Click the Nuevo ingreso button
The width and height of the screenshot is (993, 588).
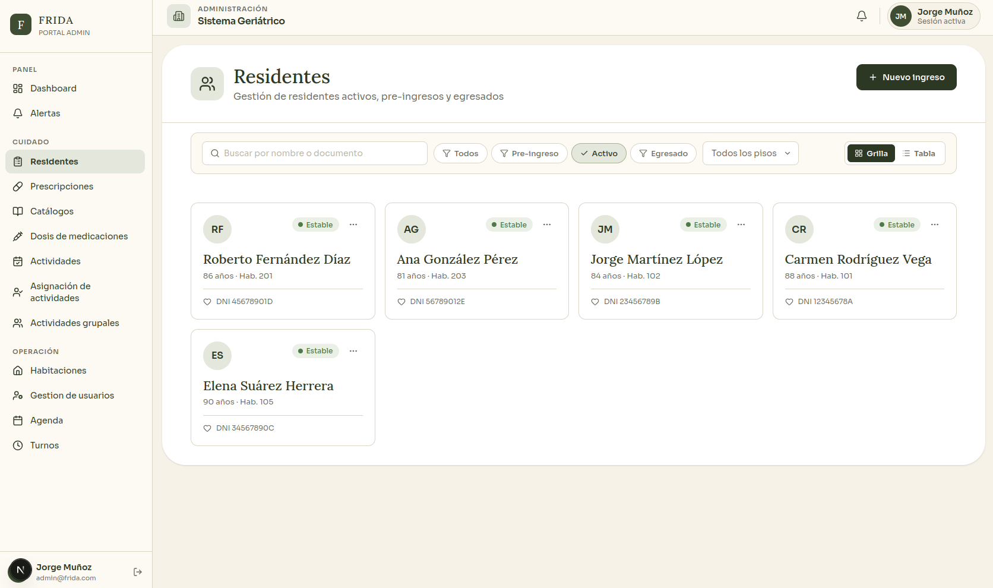coord(906,77)
